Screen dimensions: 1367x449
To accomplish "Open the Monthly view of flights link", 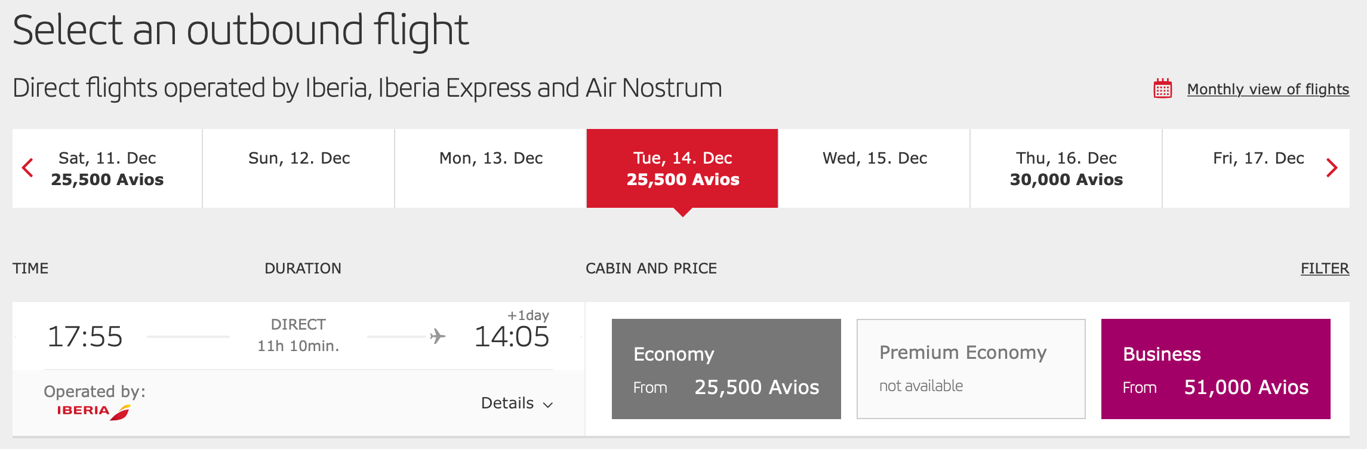I will coord(1268,89).
